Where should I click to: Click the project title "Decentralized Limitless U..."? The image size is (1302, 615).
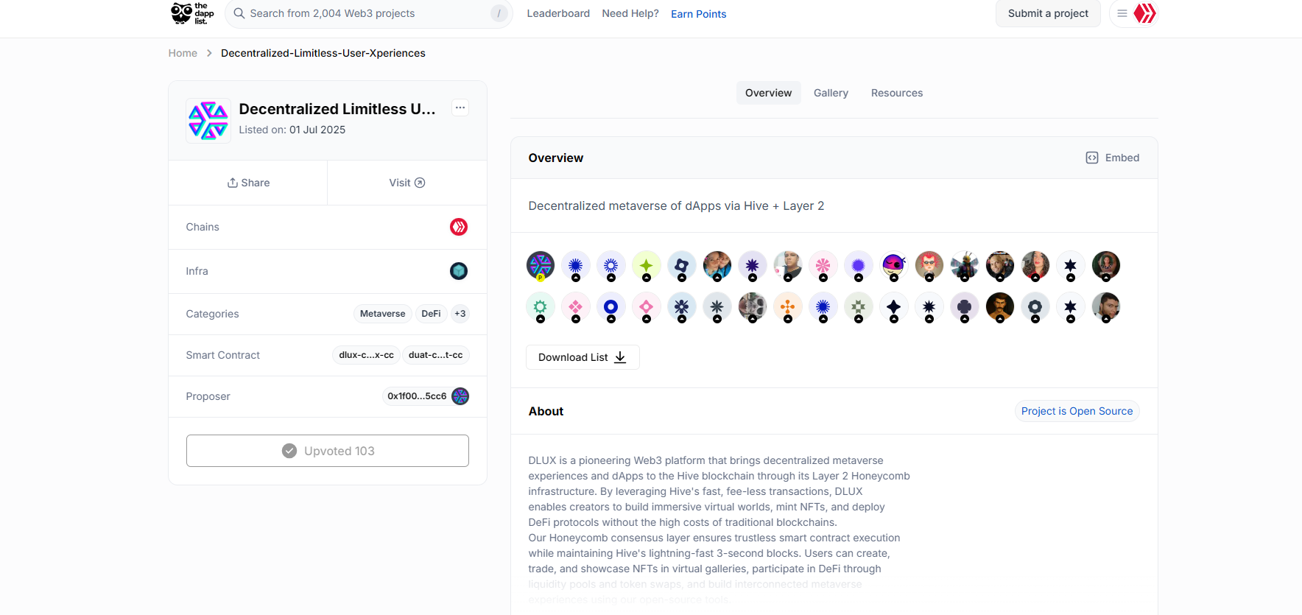[337, 109]
